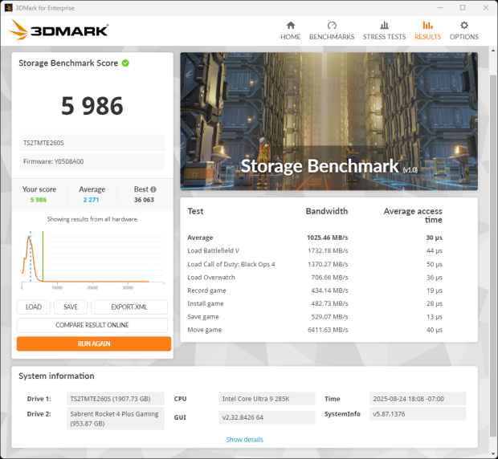Viewport: 498px width, 459px height.
Task: Click the Storage Benchmark preview image
Action: point(328,120)
